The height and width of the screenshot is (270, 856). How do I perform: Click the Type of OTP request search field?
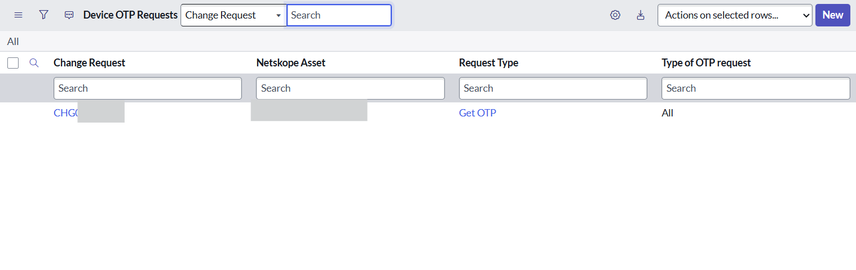[756, 88]
